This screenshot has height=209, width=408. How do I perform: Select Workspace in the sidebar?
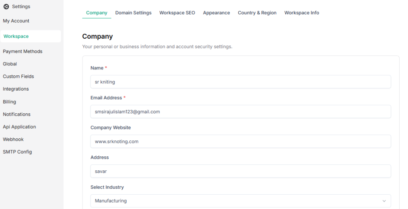pos(16,36)
